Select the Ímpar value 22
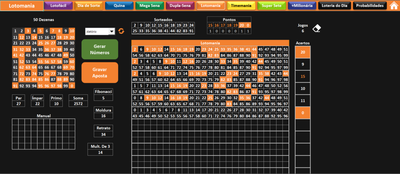400x174 pixels. [37, 104]
